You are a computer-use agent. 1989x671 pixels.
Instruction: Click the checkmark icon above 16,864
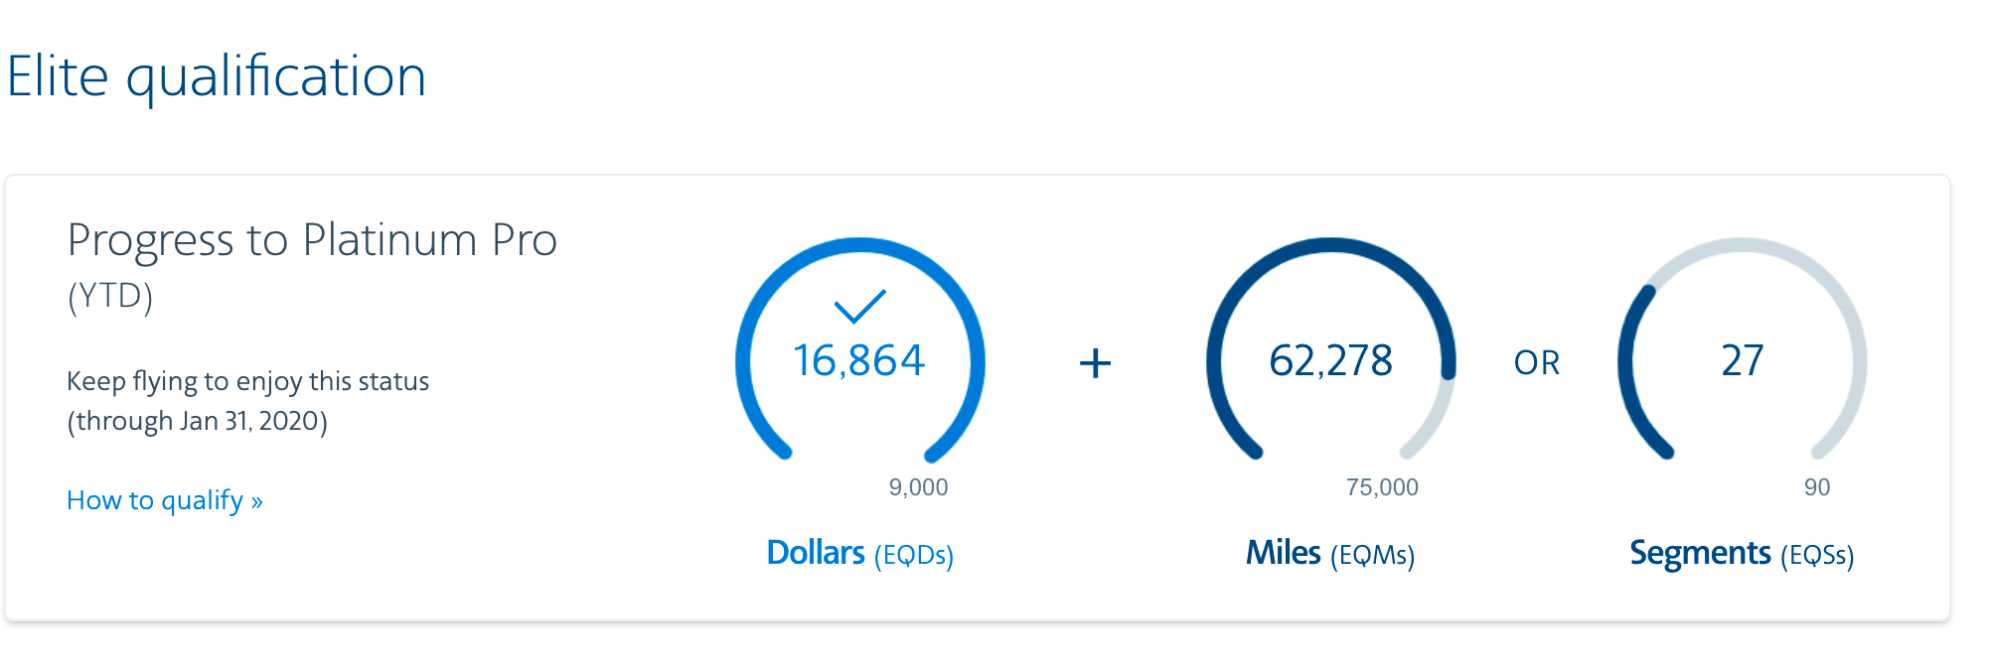[859, 306]
